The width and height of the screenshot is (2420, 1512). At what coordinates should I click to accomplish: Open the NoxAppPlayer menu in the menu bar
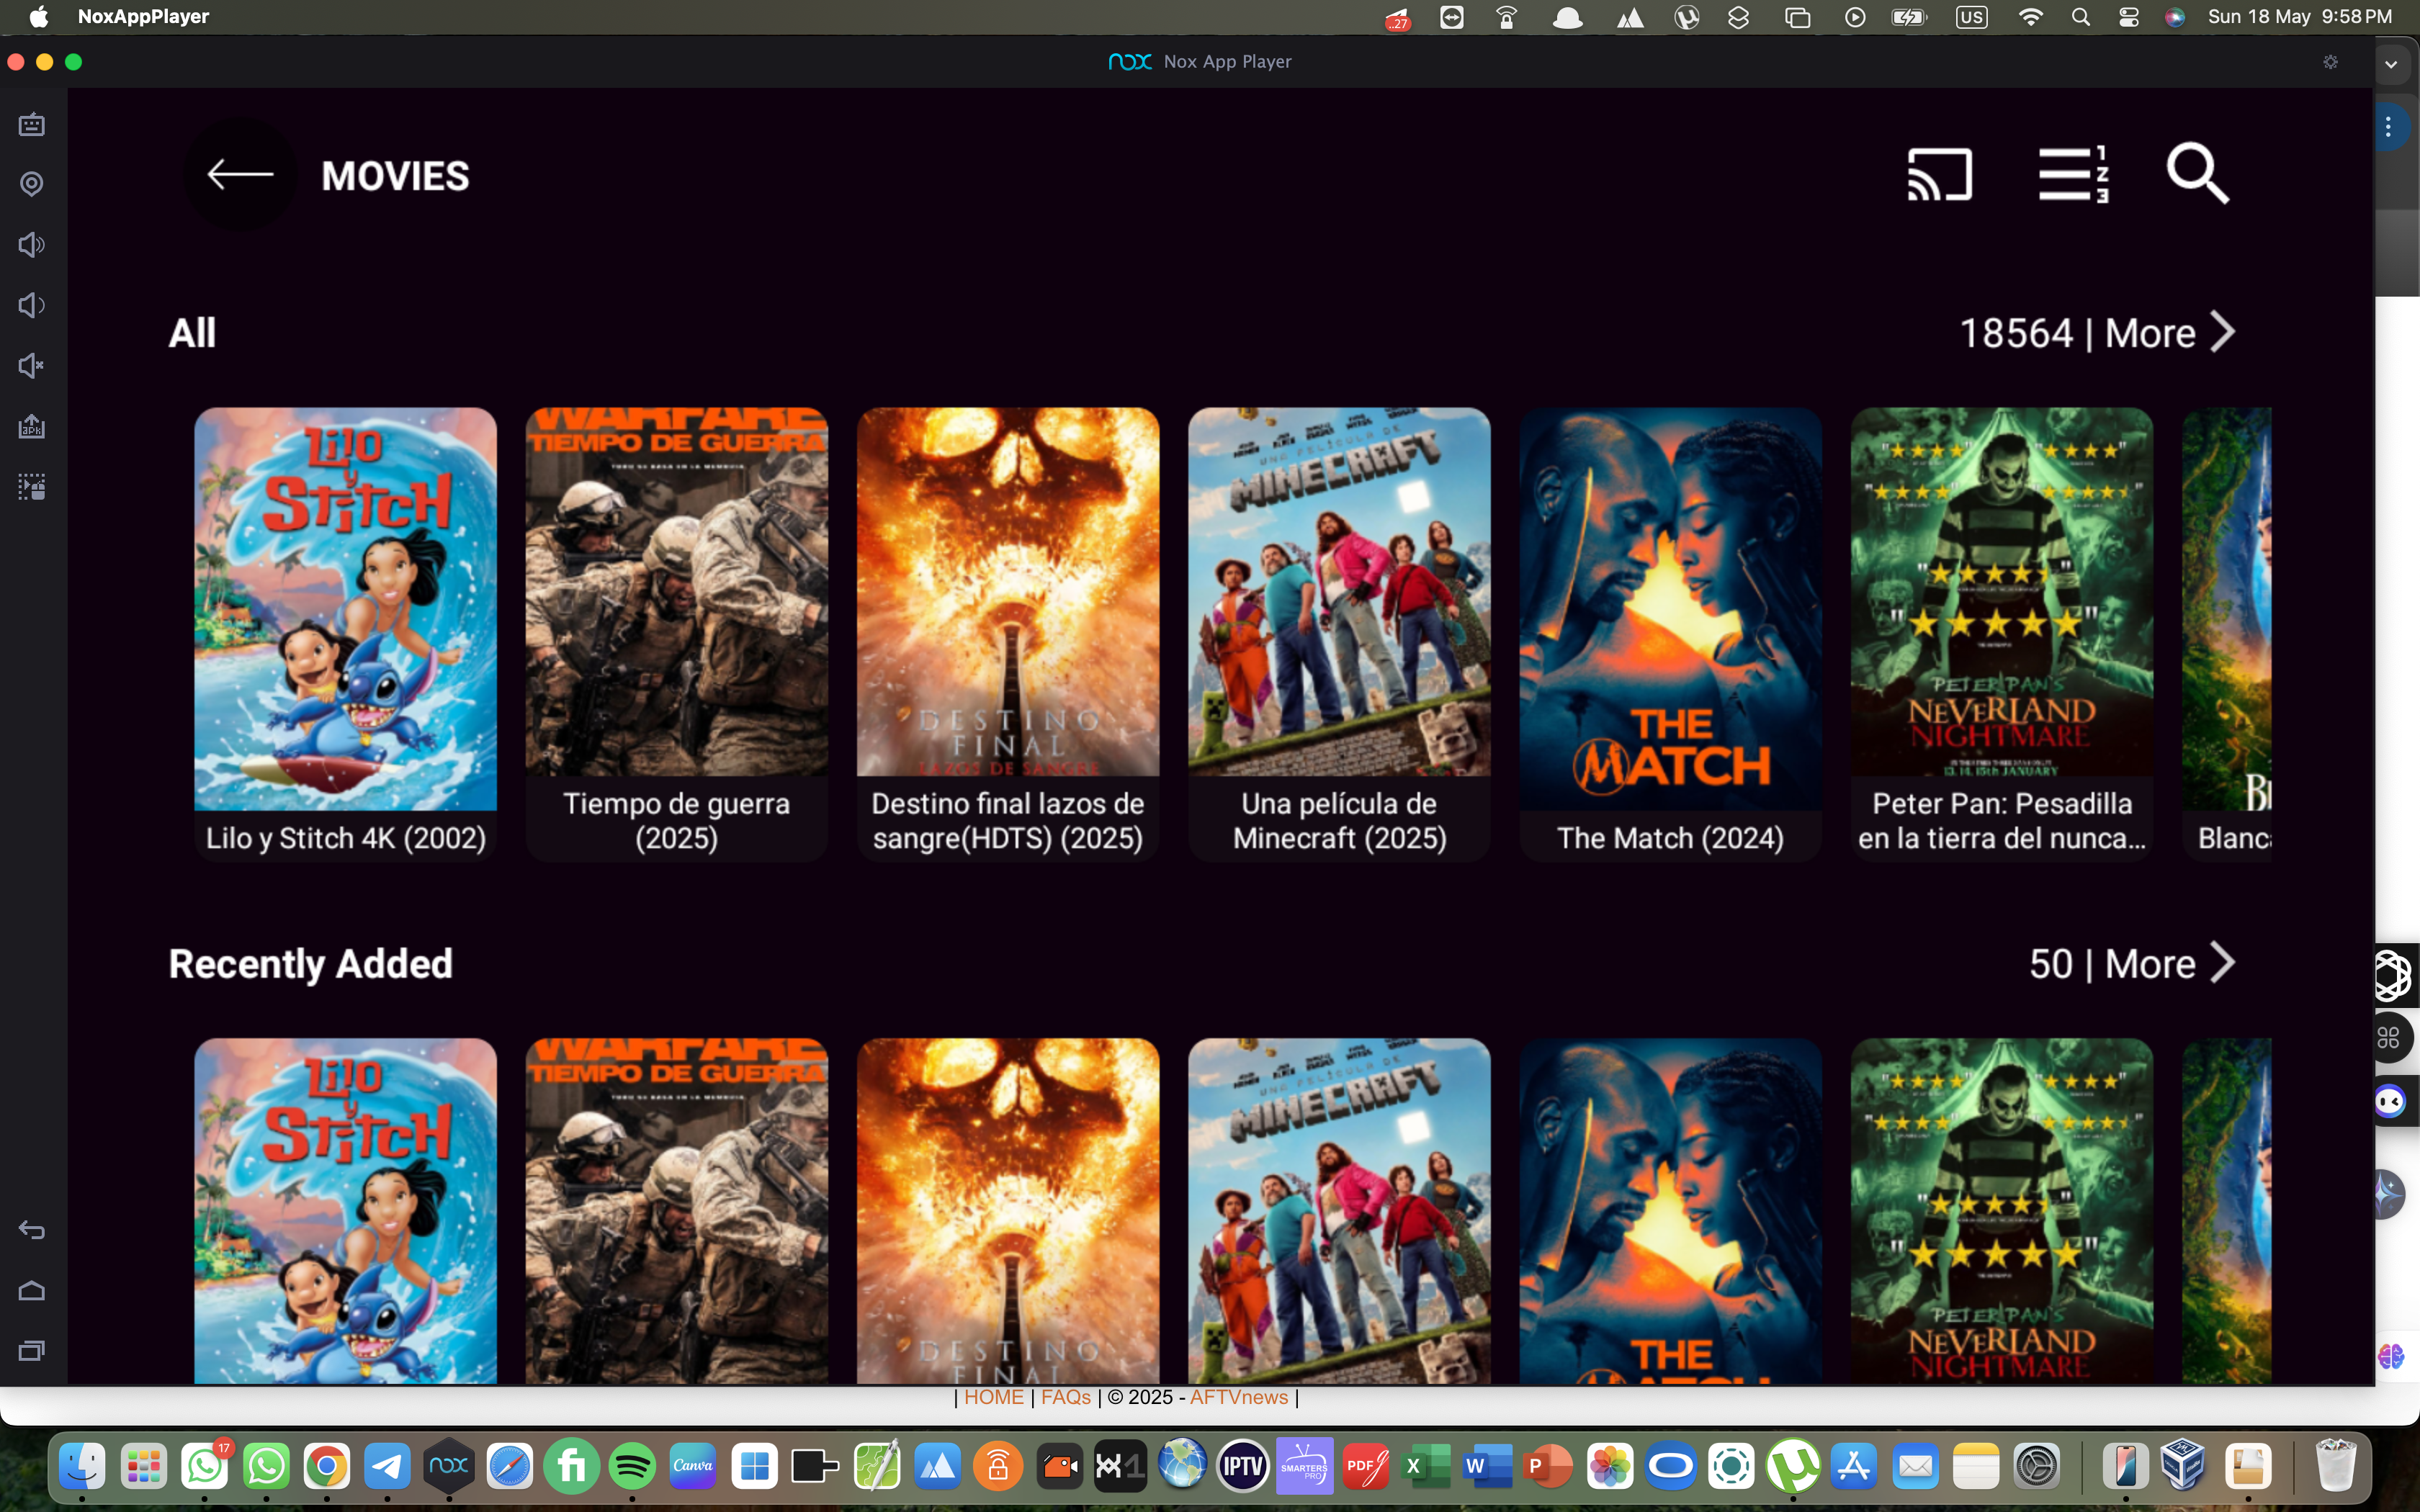tap(142, 16)
